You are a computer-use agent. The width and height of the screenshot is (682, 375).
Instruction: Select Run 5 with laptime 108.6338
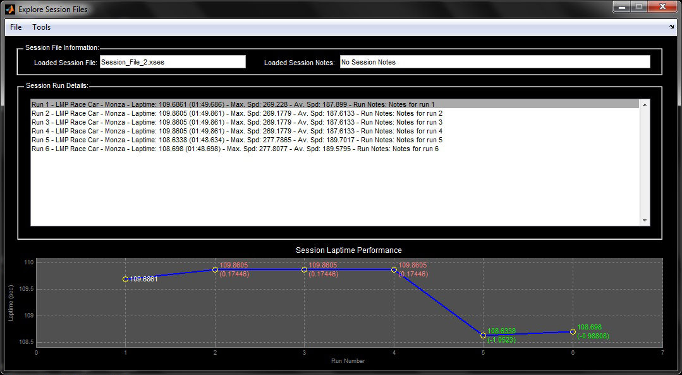coord(236,140)
